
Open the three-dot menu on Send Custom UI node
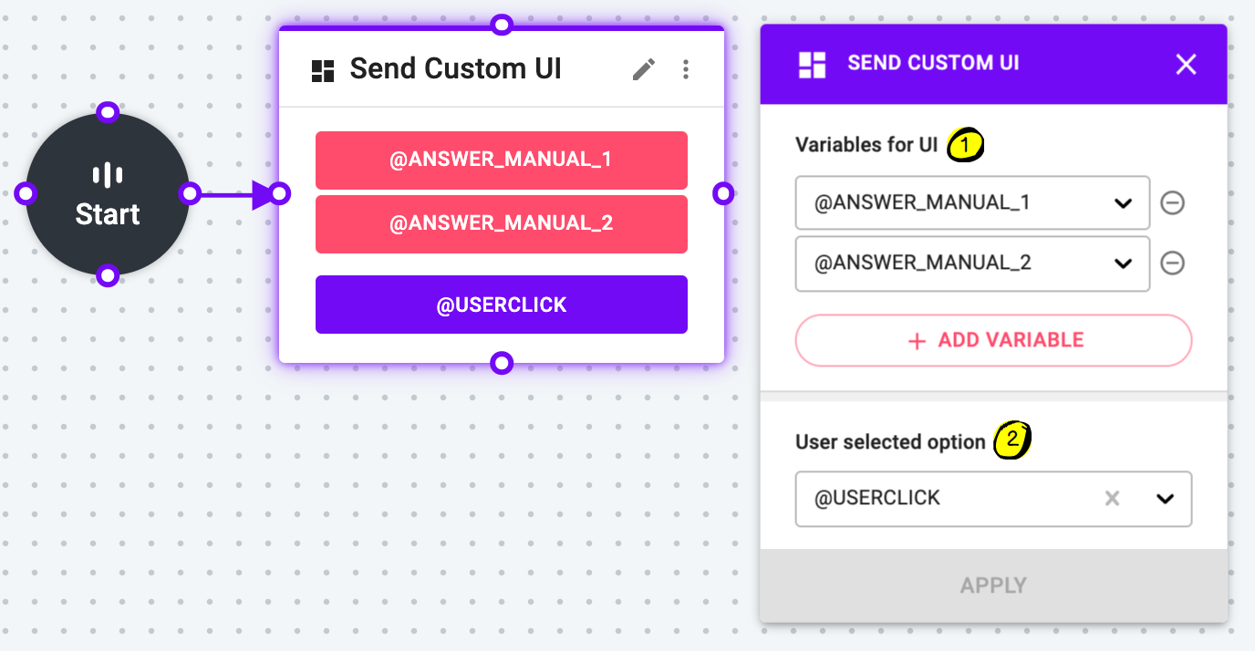686,69
